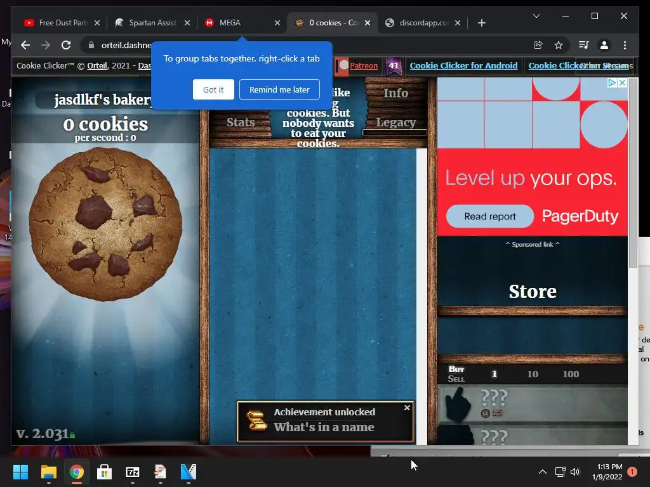Open the notification badge
The width and height of the screenshot is (650, 487).
pos(632,472)
